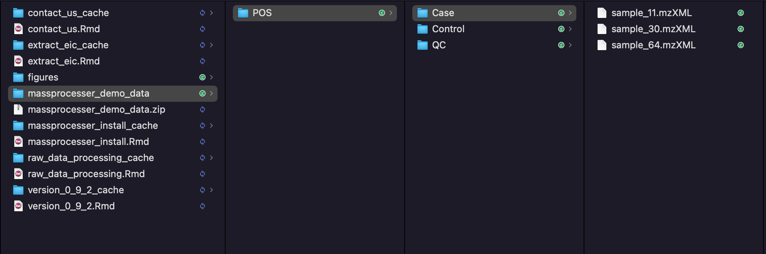Select the raw_data_processing_cache folder
The width and height of the screenshot is (766, 254).
click(113, 158)
